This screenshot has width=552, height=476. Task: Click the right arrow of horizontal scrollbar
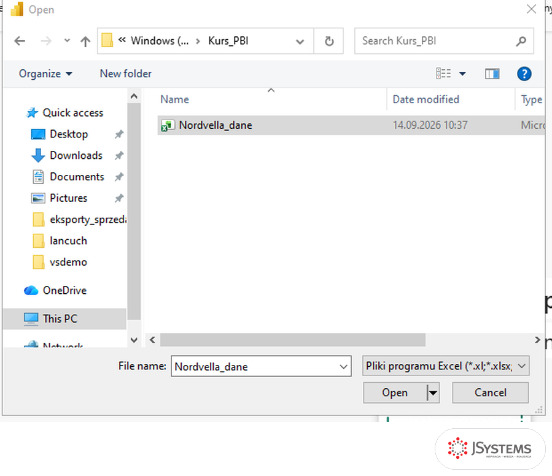(537, 340)
